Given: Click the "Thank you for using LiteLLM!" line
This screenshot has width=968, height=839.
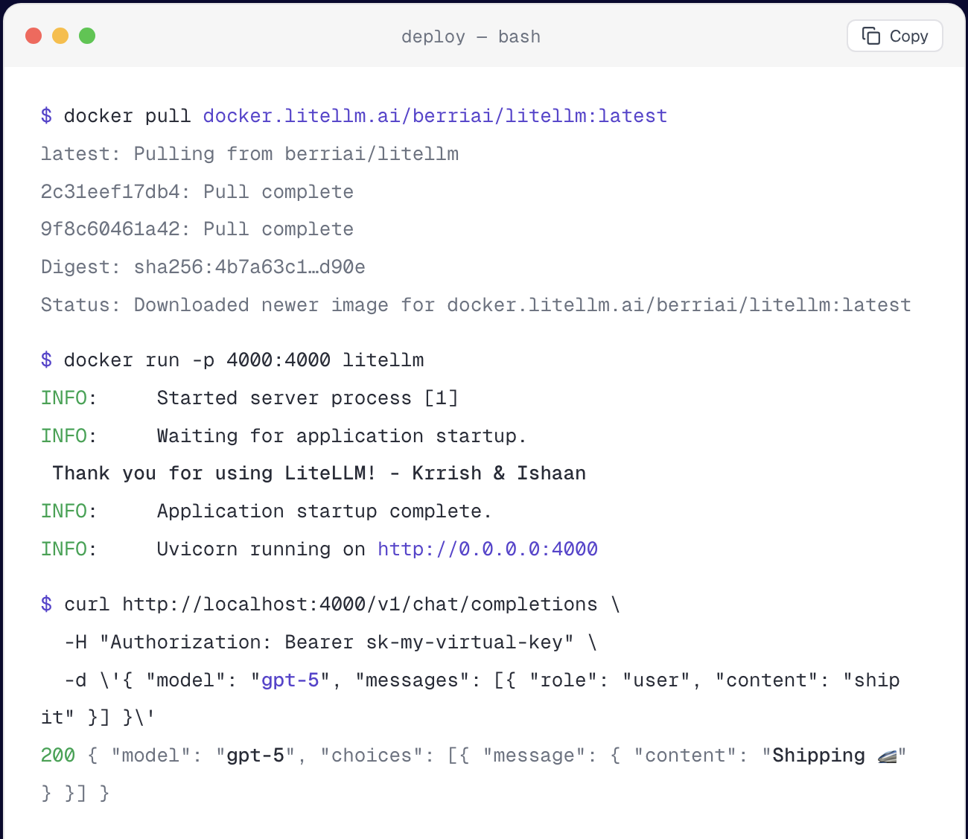Looking at the screenshot, I should 319,473.
